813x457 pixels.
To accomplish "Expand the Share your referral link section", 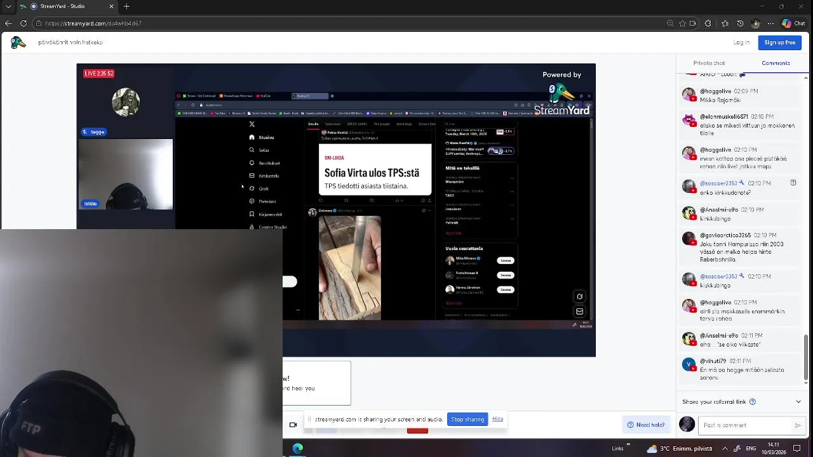I will coord(798,402).
